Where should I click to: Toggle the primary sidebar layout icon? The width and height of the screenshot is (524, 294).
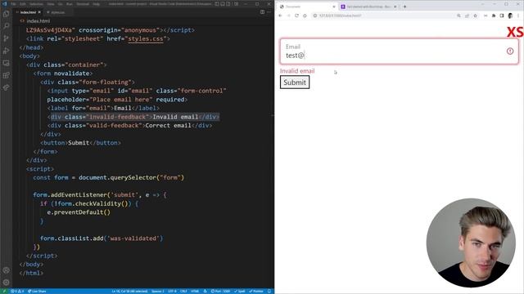point(217,4)
